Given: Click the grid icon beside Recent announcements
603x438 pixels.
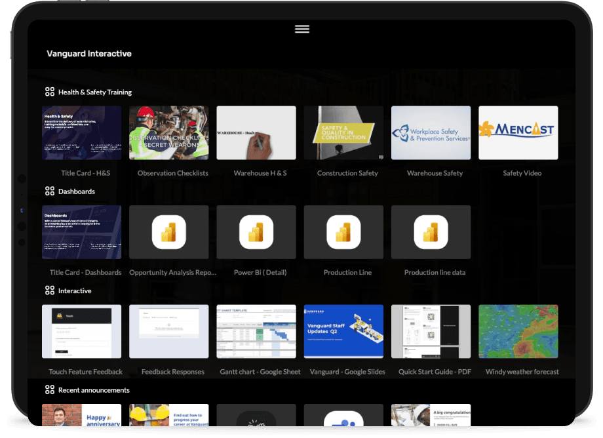Looking at the screenshot, I should (51, 389).
